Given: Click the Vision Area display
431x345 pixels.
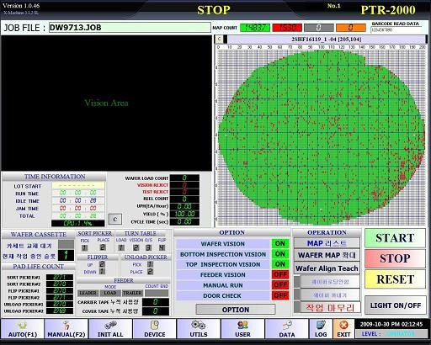Looking at the screenshot, I should click(x=106, y=103).
